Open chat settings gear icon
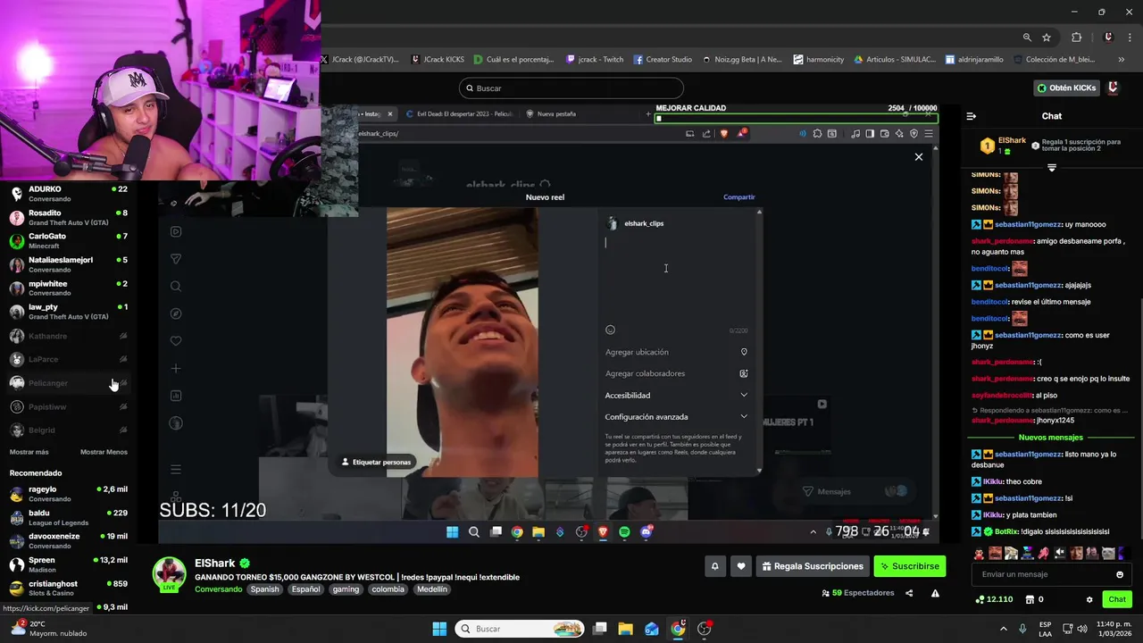The image size is (1143, 643). (1089, 599)
